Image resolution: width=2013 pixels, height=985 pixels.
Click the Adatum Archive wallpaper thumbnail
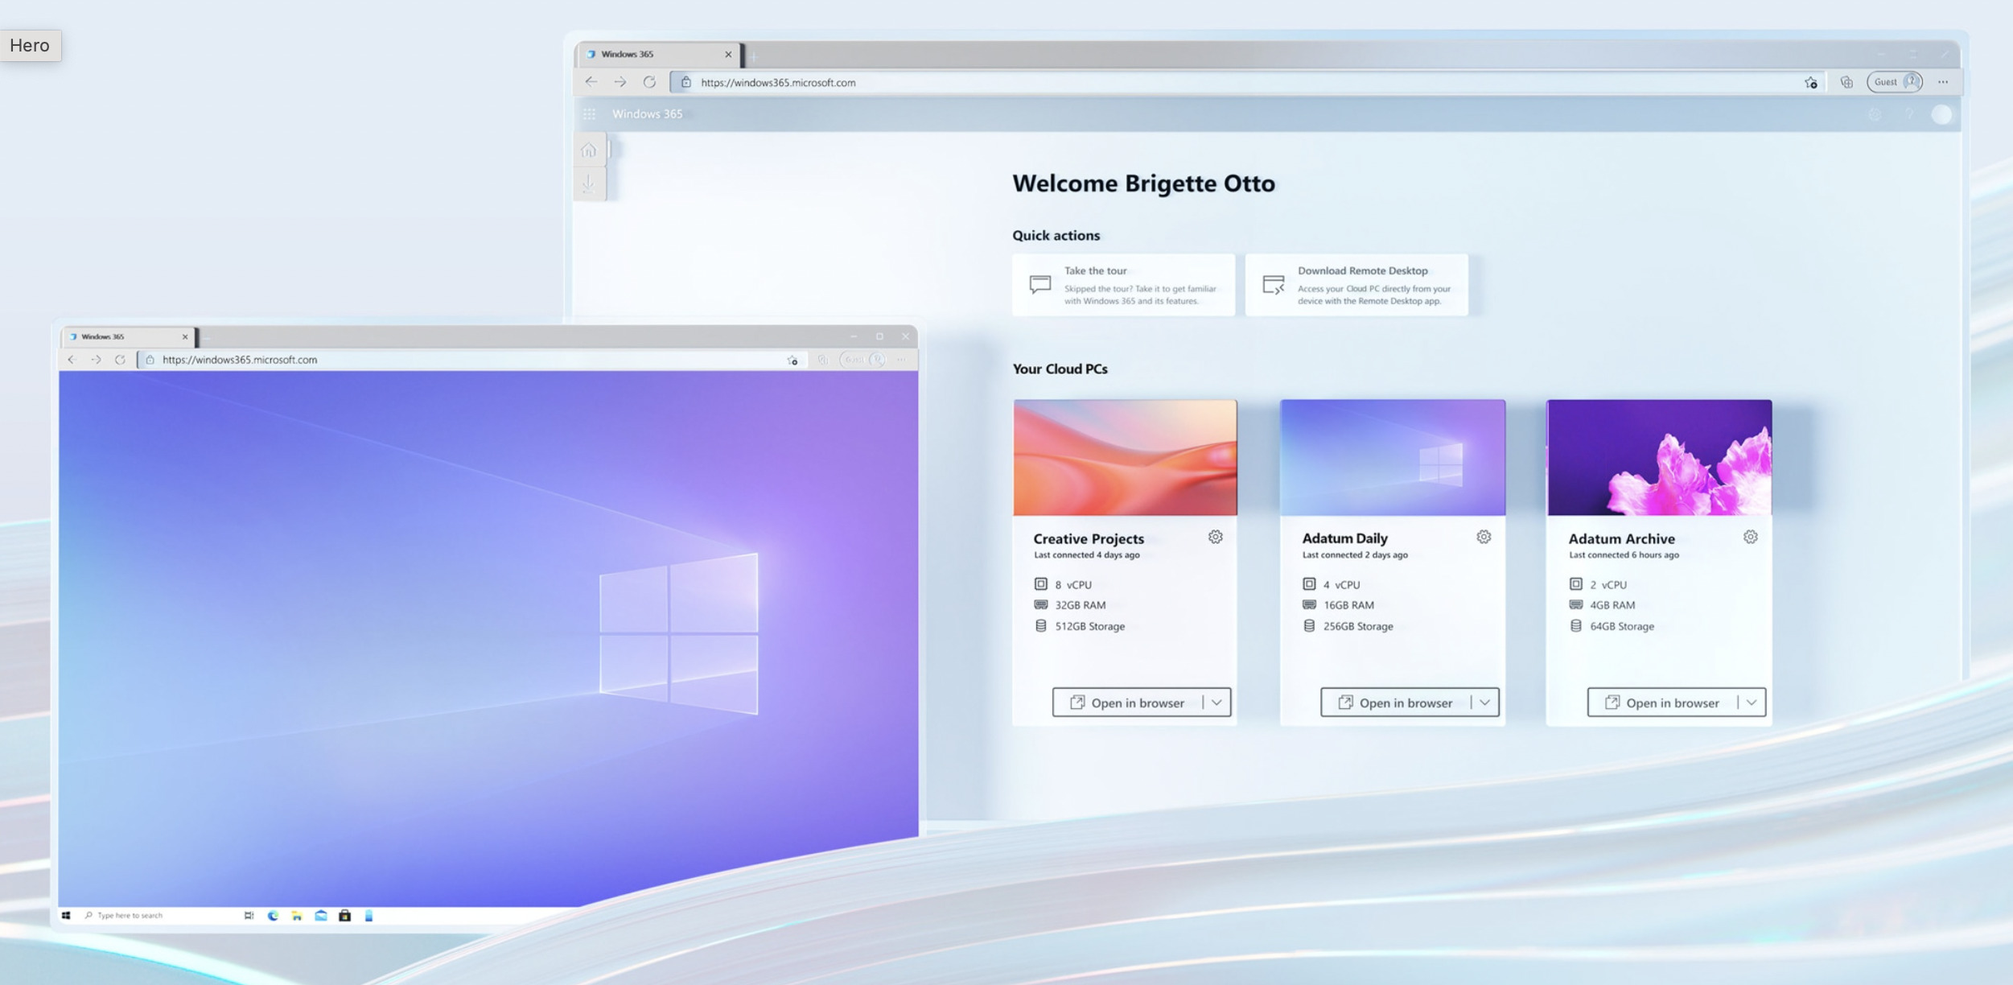tap(1659, 457)
